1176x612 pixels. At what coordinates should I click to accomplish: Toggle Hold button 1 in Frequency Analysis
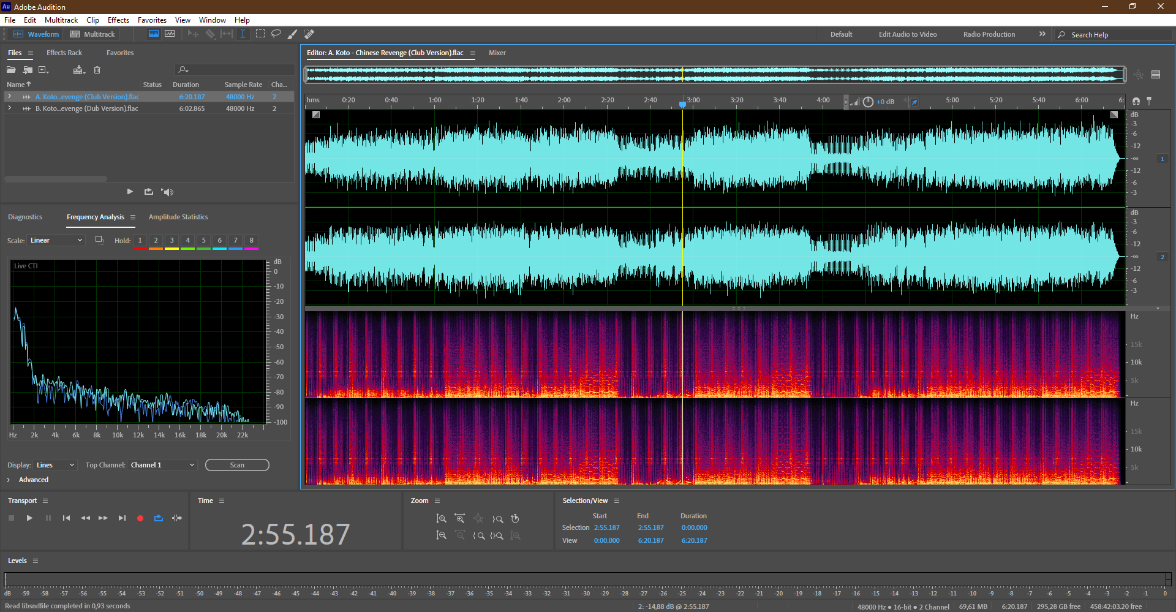pyautogui.click(x=140, y=241)
